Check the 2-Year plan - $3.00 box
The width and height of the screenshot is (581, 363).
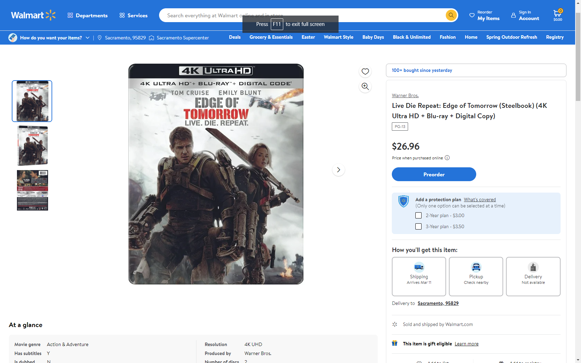point(418,215)
